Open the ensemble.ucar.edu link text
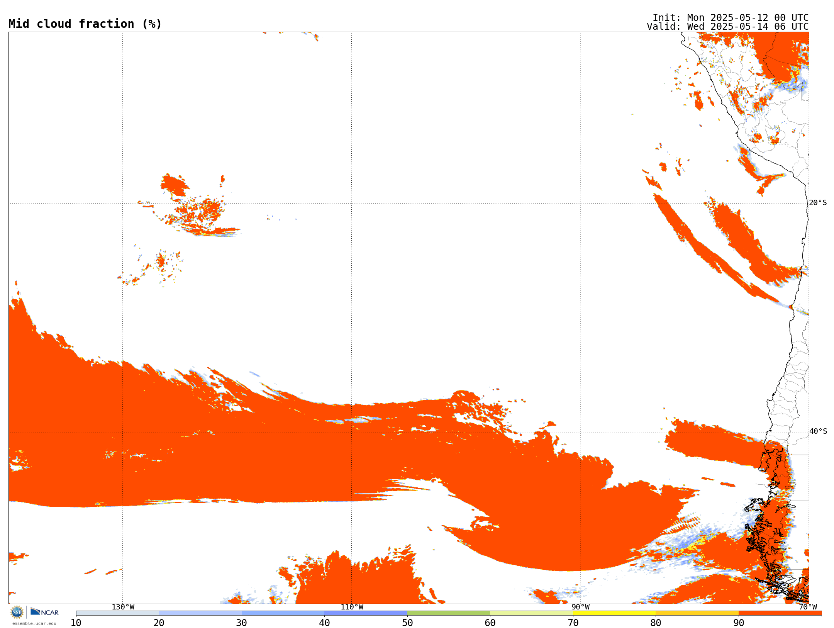The height and width of the screenshot is (628, 834). [x=34, y=623]
